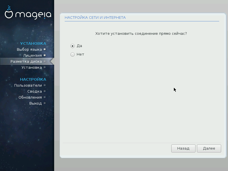Click the bullet beside Сводка
This screenshot has width=228, height=171.
coord(45,91)
